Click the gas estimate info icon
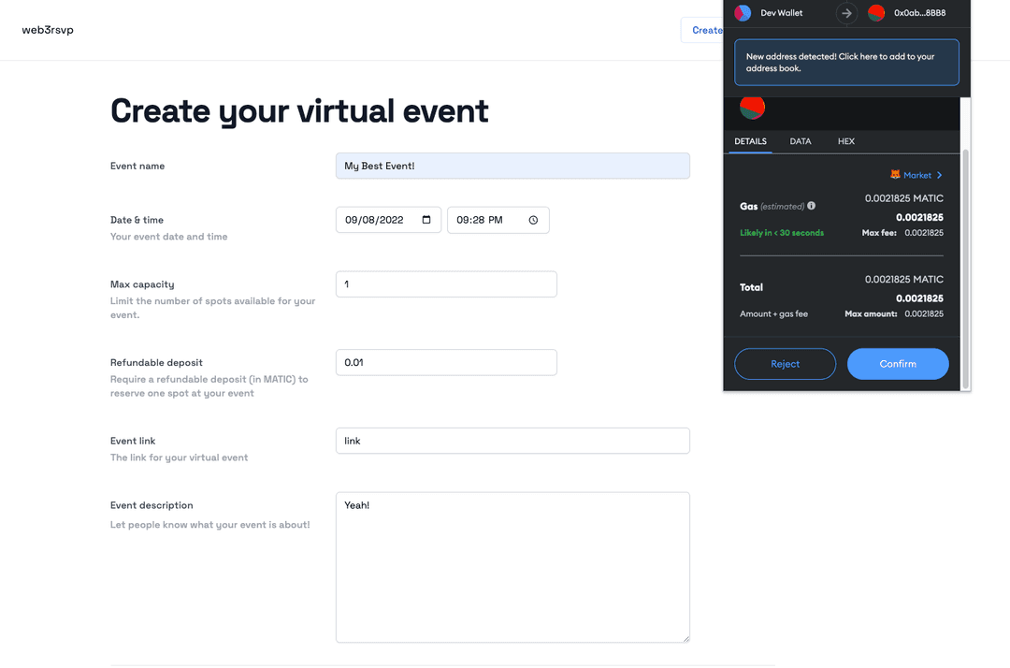This screenshot has width=1010, height=668. coord(811,206)
